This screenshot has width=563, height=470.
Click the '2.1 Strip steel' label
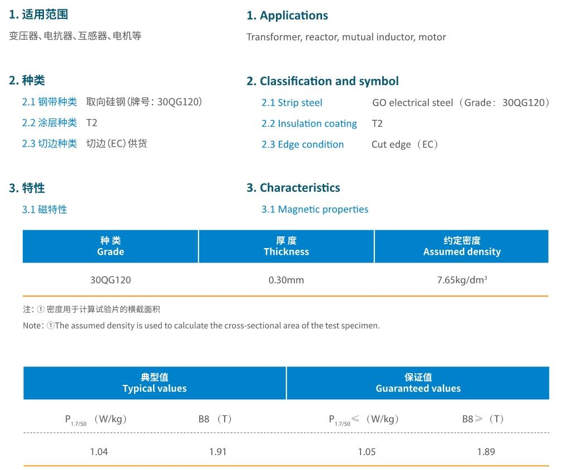292,103
